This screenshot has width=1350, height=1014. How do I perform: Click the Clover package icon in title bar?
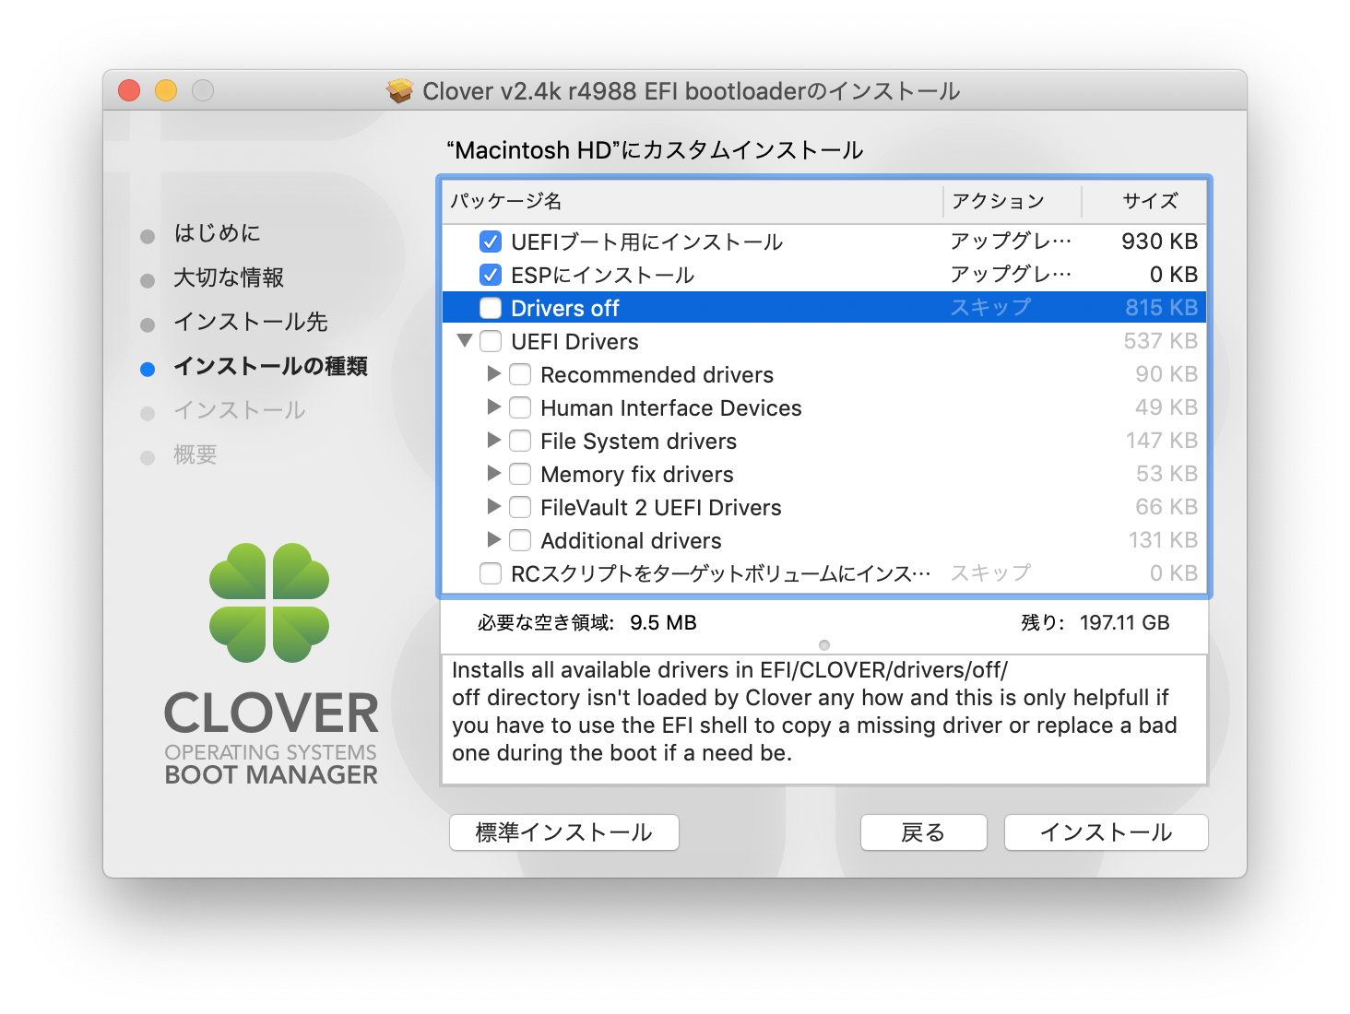pos(399,91)
